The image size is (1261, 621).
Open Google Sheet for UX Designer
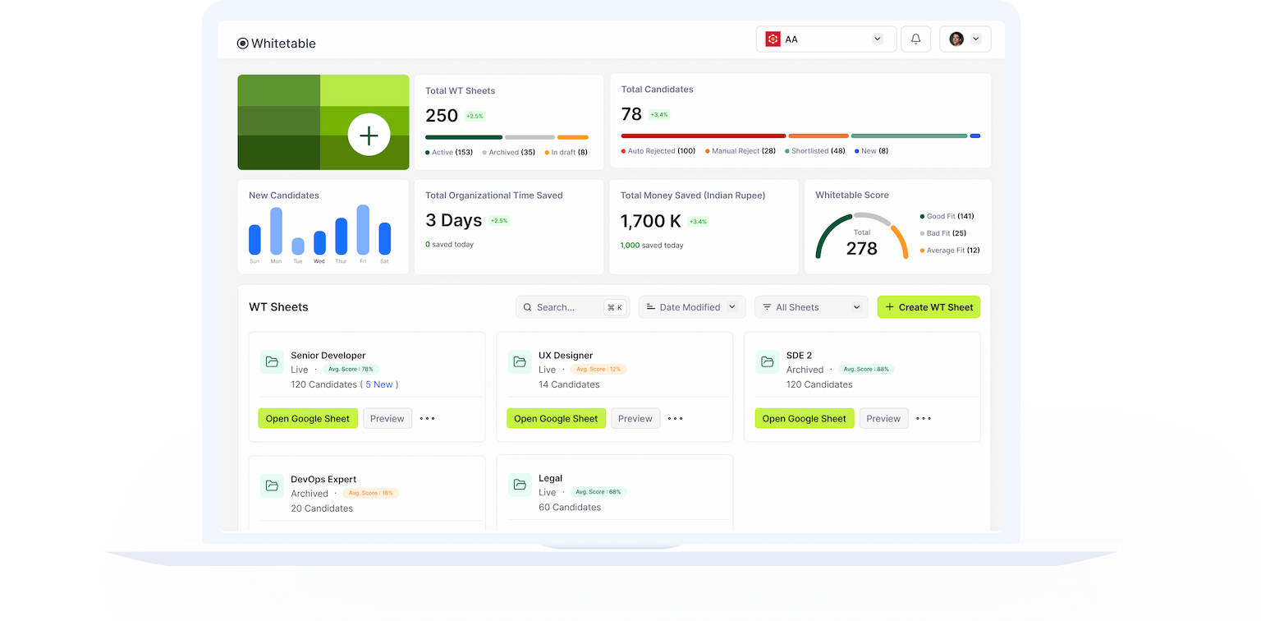[x=556, y=418]
